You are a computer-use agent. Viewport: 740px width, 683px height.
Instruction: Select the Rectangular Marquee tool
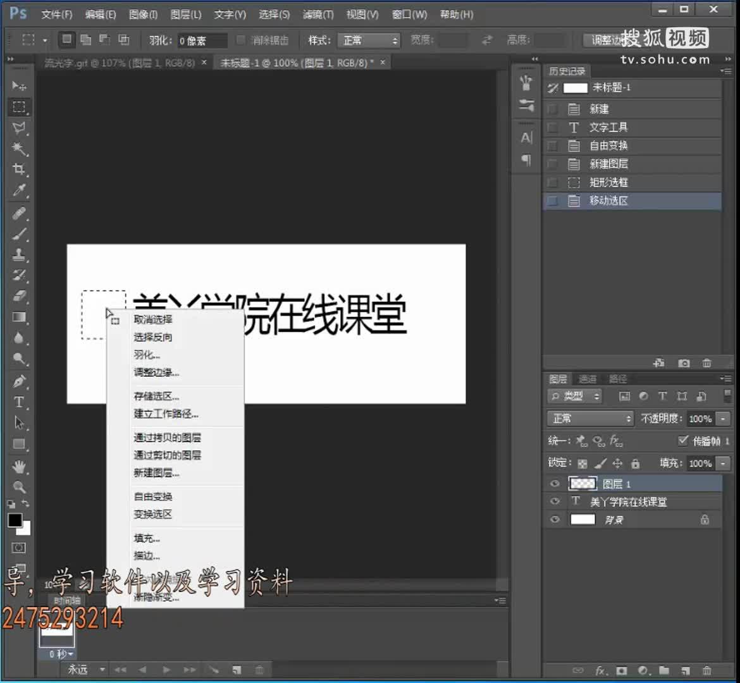pyautogui.click(x=18, y=107)
